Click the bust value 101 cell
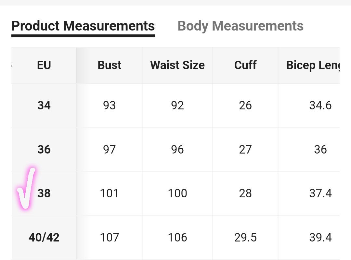351x260 pixels. [109, 193]
